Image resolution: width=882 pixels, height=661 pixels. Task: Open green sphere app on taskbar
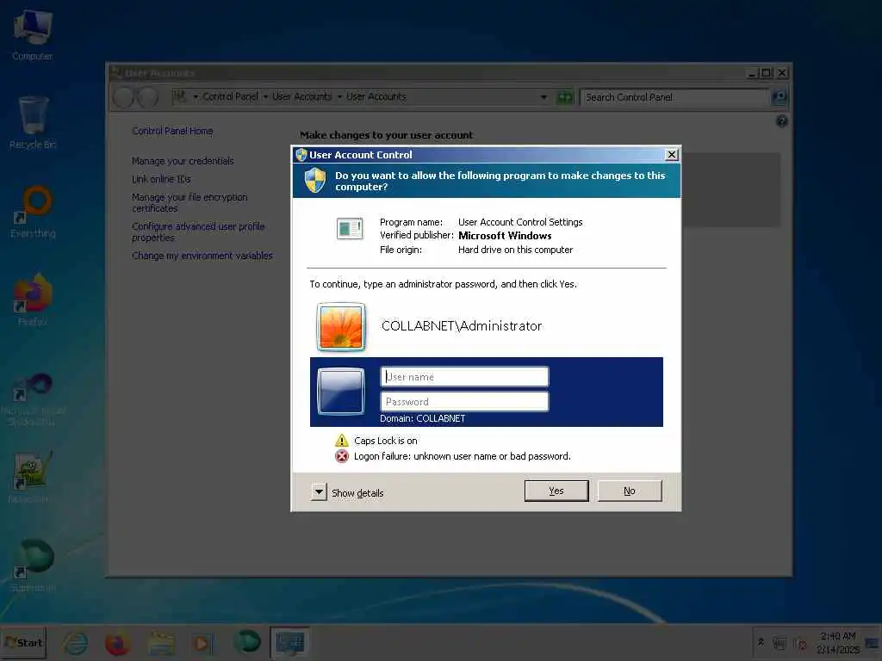tap(247, 642)
